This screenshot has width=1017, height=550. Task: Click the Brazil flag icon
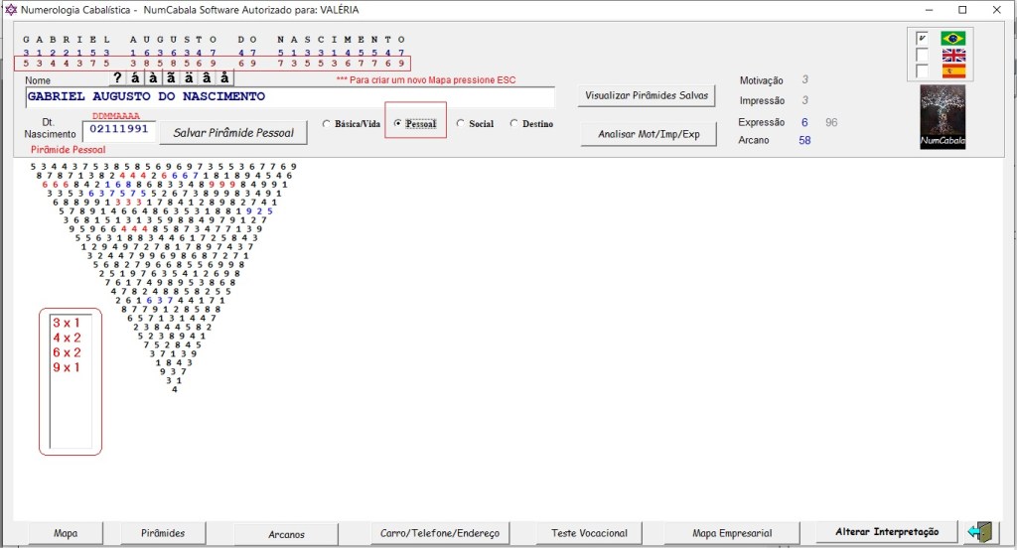[x=953, y=39]
